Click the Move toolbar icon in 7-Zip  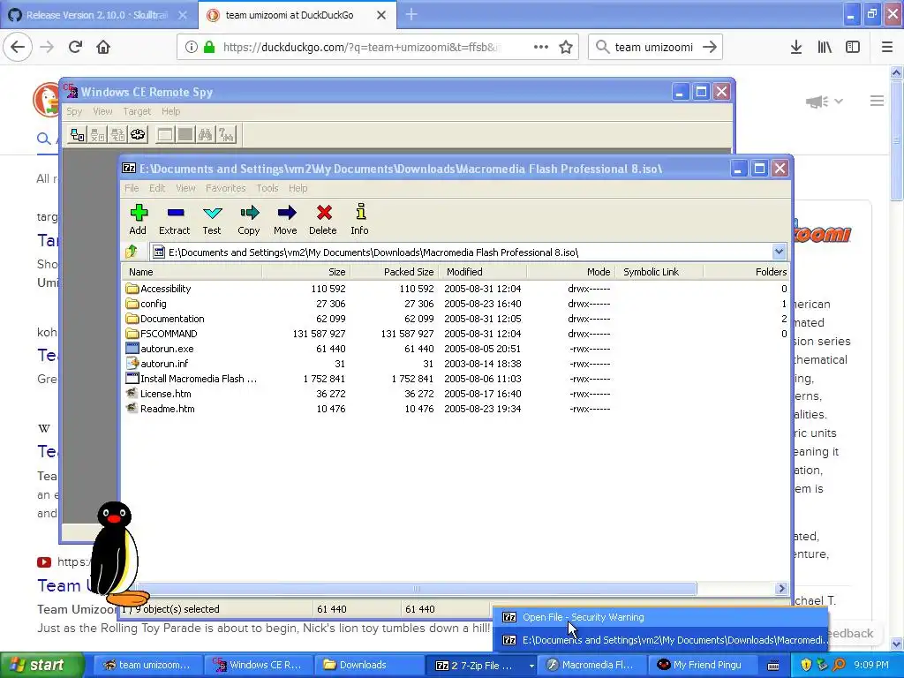point(285,219)
